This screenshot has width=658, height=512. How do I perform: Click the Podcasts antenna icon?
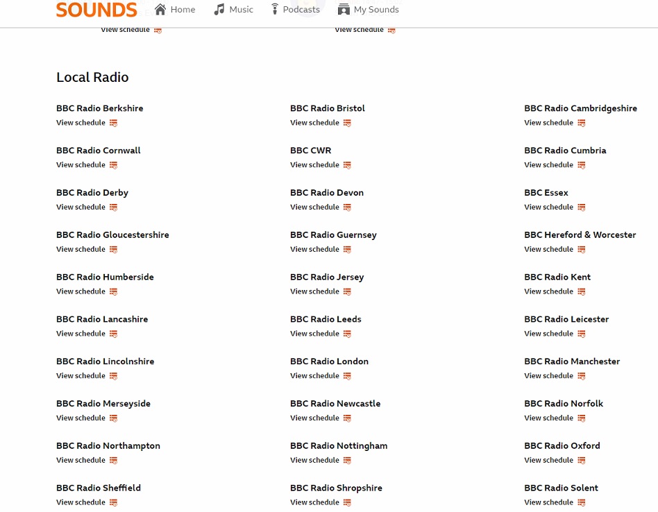[x=274, y=9]
